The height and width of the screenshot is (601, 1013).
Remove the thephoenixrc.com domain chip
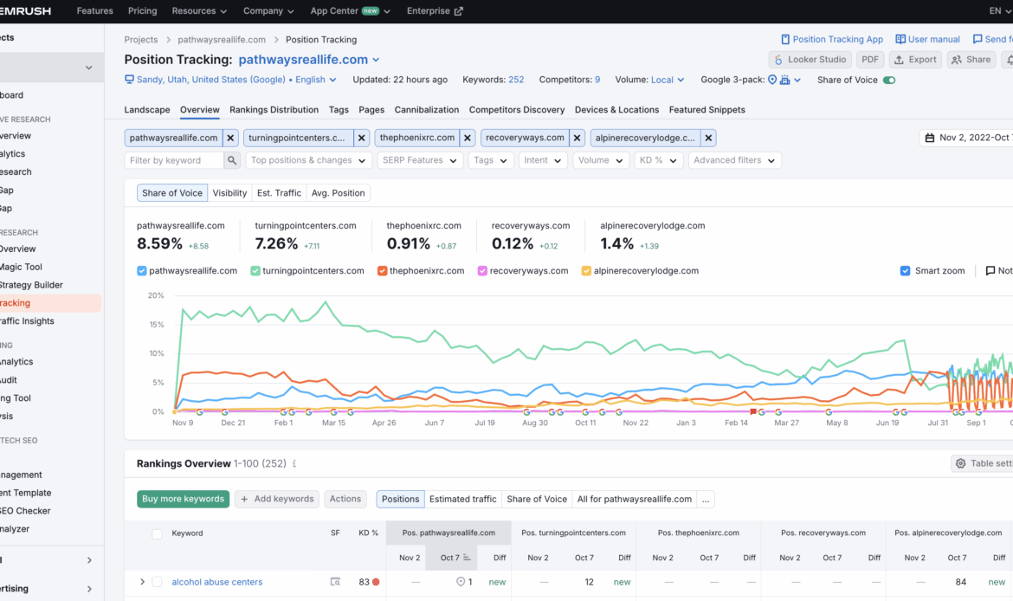(x=468, y=138)
